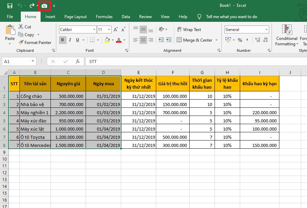The image size is (307, 208).
Task: Click the Increase Font Size icon
Action: pos(116,30)
